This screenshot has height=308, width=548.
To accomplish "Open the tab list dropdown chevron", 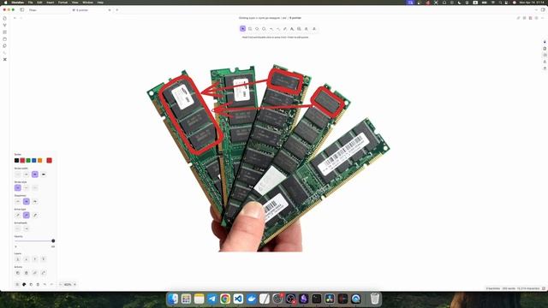I will click(x=536, y=9).
